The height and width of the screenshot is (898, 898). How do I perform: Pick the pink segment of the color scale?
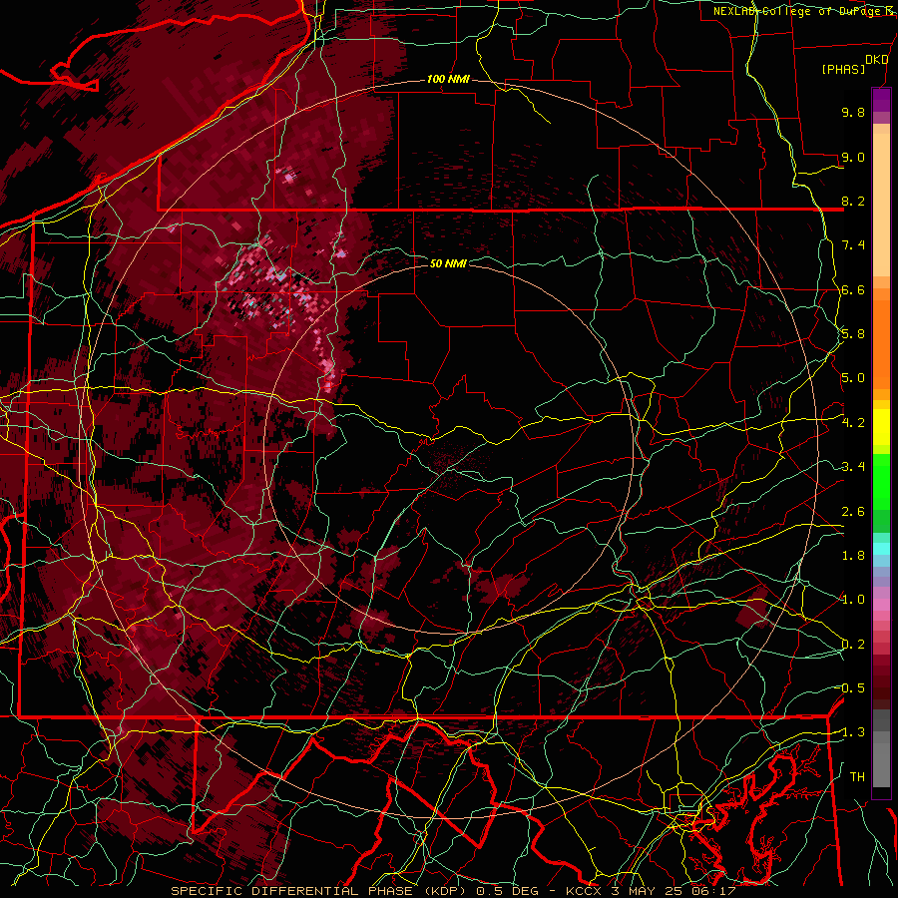pyautogui.click(x=881, y=605)
